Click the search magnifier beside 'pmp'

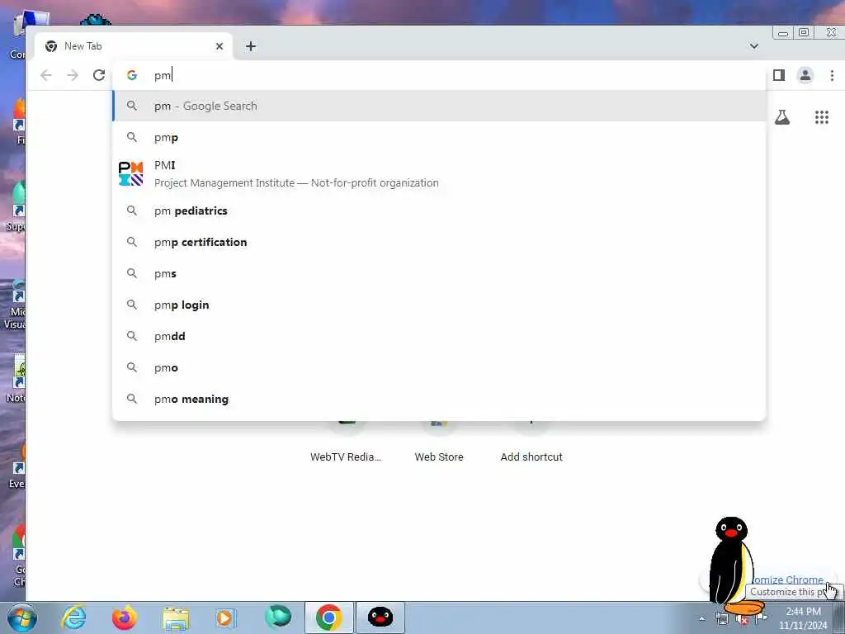(132, 138)
